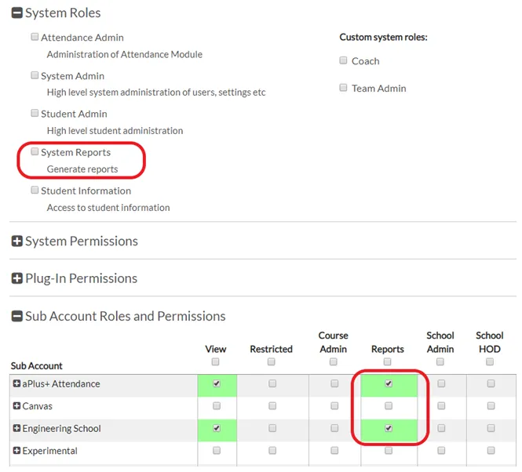
Task: Check Reports for Canvas row
Action: click(389, 406)
